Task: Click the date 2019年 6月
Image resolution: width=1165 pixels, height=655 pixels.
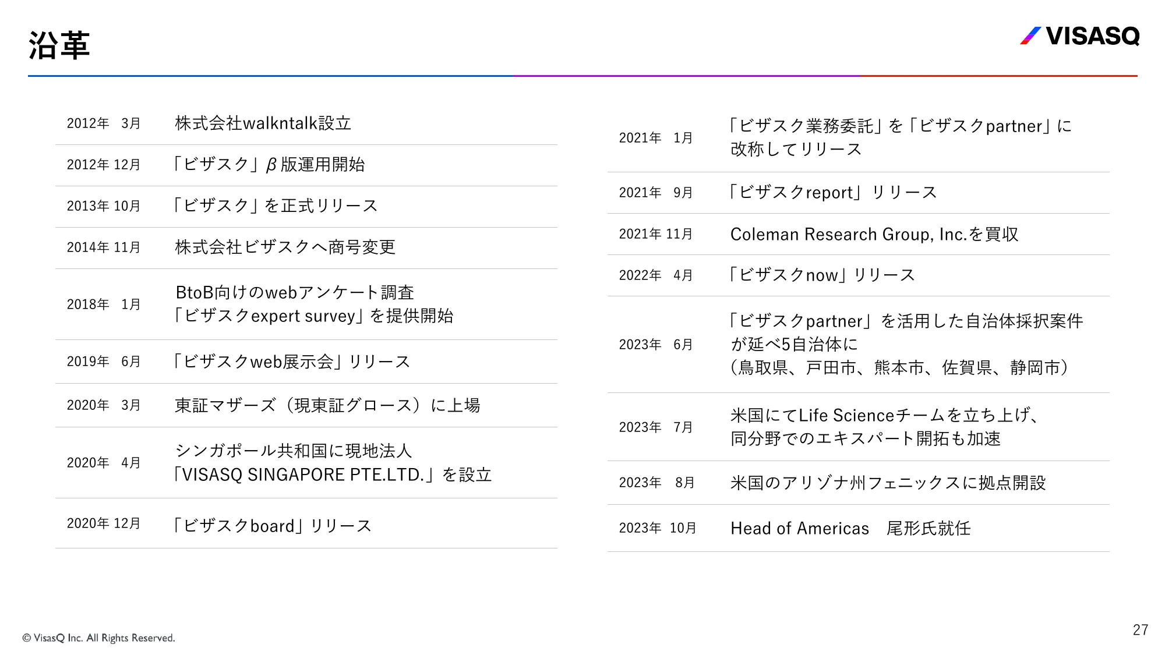Action: pos(104,362)
